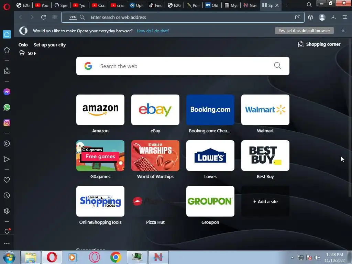Open the Groupon speed dial tile

click(x=210, y=201)
